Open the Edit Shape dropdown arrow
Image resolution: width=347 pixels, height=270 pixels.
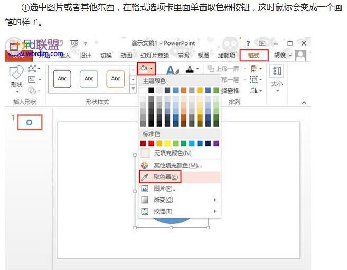coord(39,69)
